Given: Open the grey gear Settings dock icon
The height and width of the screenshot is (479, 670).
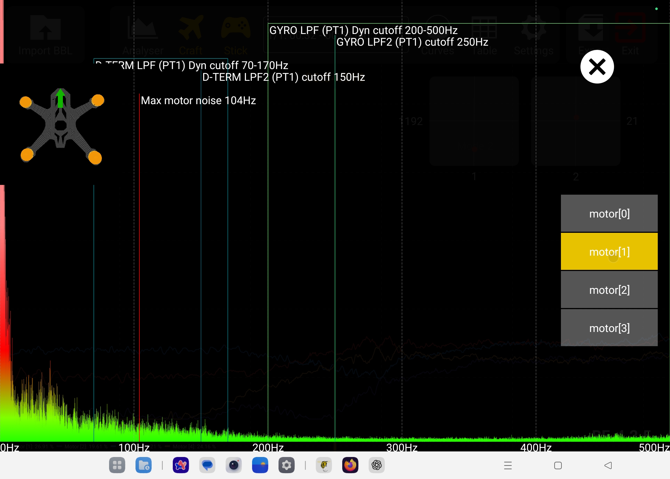Looking at the screenshot, I should click(286, 465).
